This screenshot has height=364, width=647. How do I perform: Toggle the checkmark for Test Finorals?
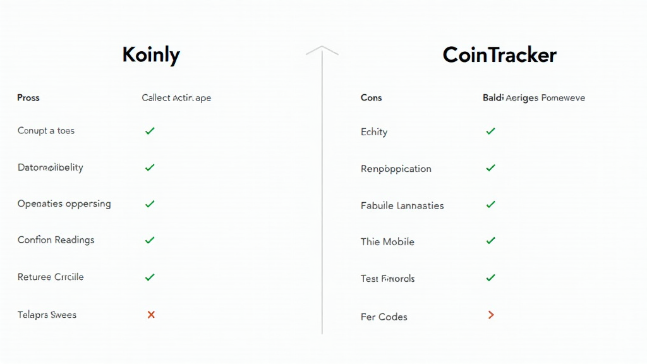[x=490, y=277]
